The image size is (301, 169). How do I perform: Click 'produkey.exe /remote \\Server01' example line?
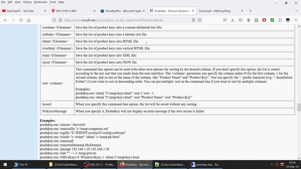(63, 124)
